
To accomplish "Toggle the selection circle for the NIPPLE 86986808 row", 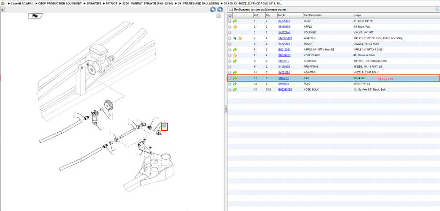I will click(230, 27).
